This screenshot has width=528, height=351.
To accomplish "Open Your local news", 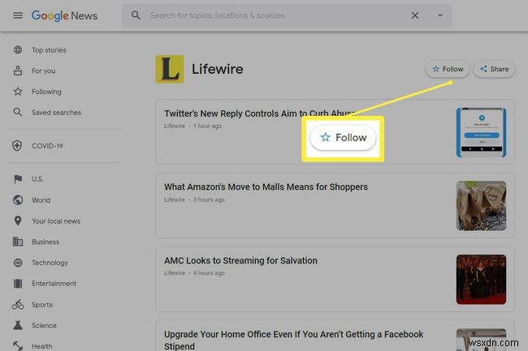I will pyautogui.click(x=56, y=221).
